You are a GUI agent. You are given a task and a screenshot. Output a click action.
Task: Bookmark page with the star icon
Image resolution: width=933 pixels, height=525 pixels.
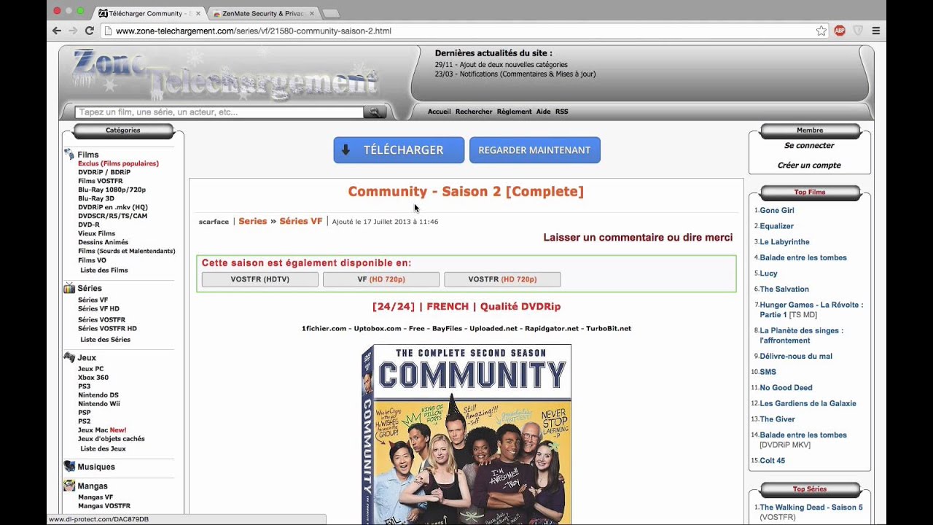pyautogui.click(x=821, y=31)
